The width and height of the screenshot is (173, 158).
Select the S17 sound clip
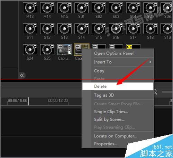(133, 29)
